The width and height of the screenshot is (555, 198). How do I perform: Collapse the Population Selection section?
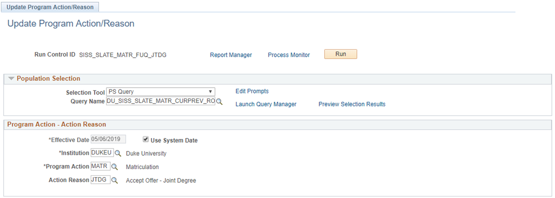pyautogui.click(x=11, y=79)
